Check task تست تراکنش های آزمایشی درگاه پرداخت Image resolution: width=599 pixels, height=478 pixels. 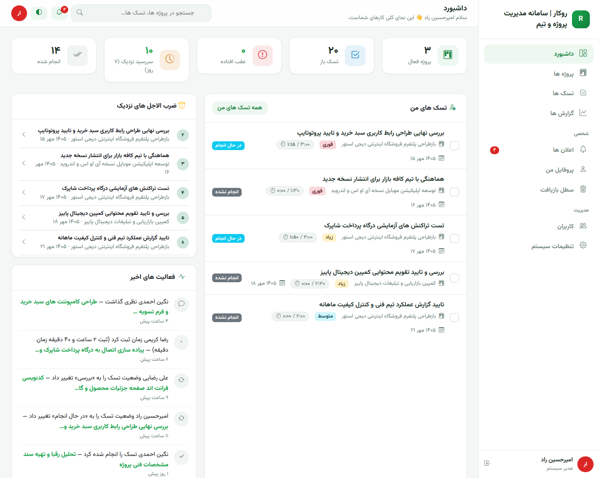[x=455, y=239]
